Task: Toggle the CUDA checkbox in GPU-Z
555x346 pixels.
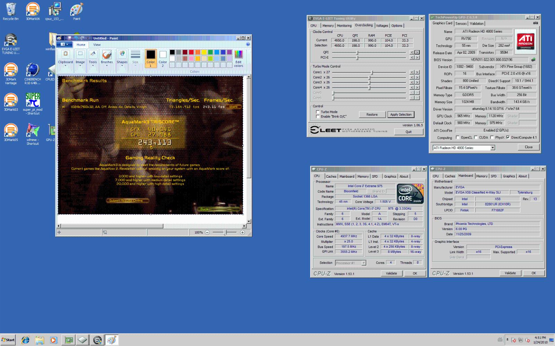Action: coord(476,137)
